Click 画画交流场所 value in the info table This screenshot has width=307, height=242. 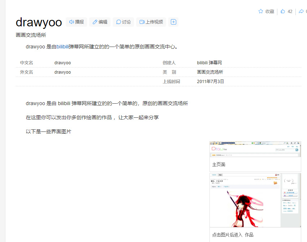click(210, 72)
